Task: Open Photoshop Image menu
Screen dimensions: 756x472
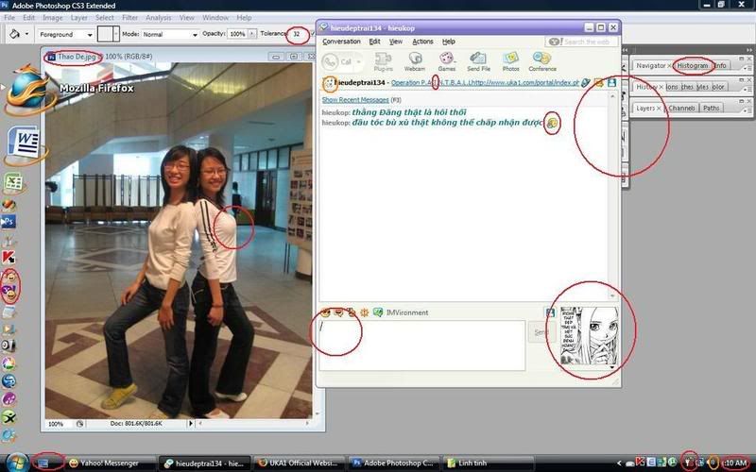Action: (x=53, y=17)
